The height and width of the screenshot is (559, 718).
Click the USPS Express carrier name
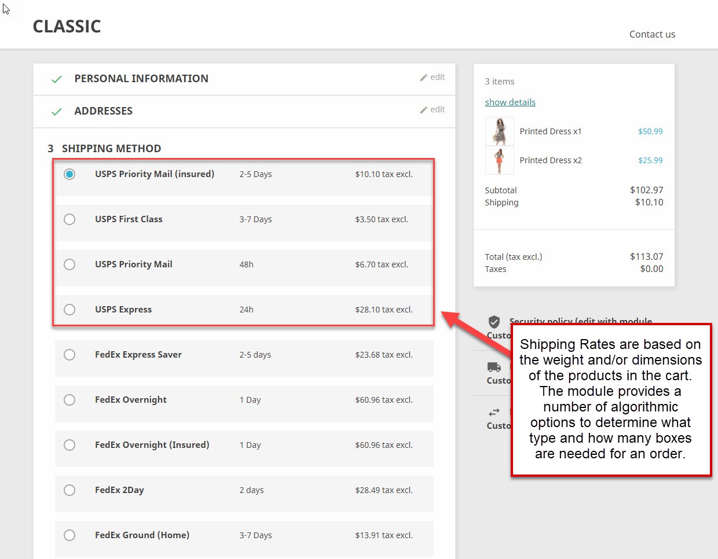coord(123,310)
